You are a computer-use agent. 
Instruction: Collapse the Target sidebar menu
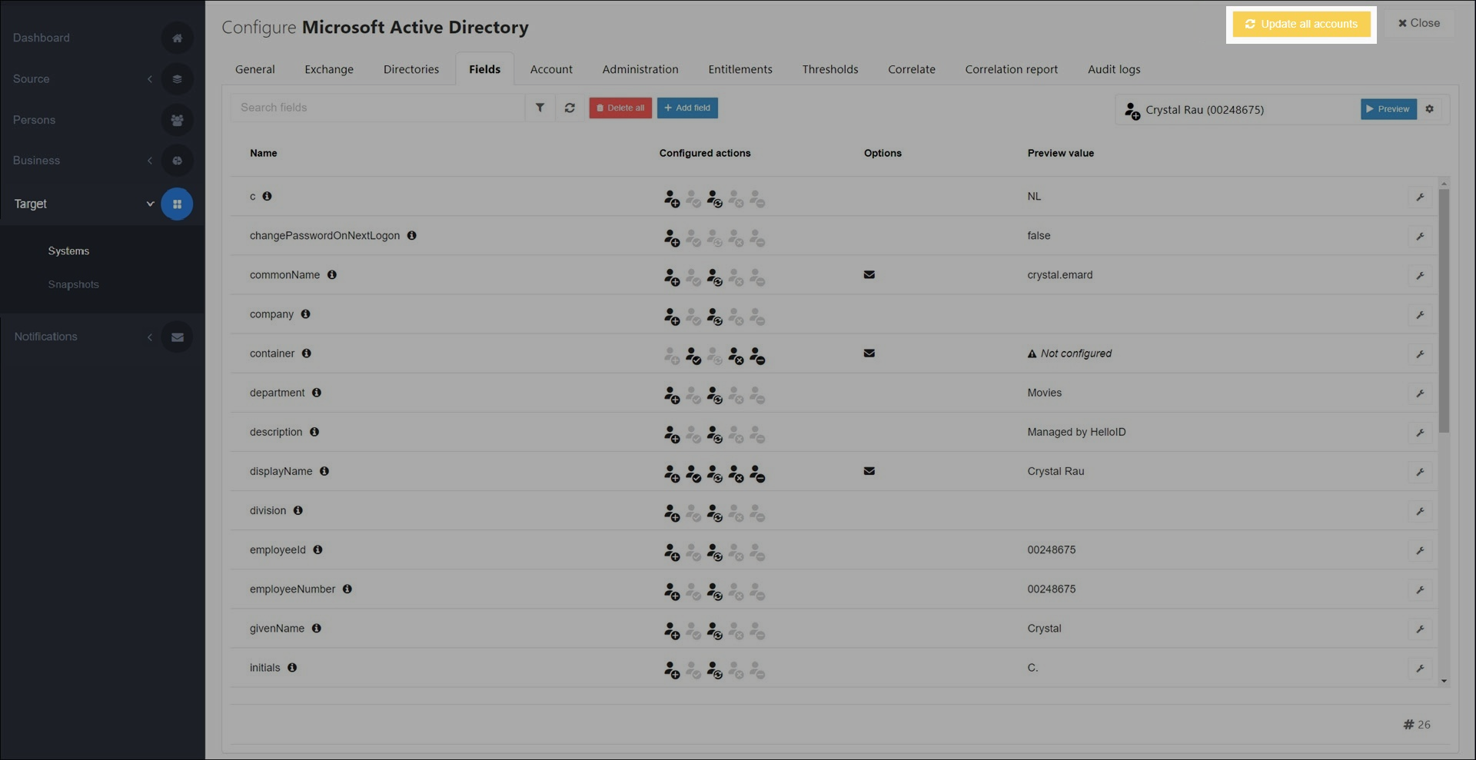[150, 204]
